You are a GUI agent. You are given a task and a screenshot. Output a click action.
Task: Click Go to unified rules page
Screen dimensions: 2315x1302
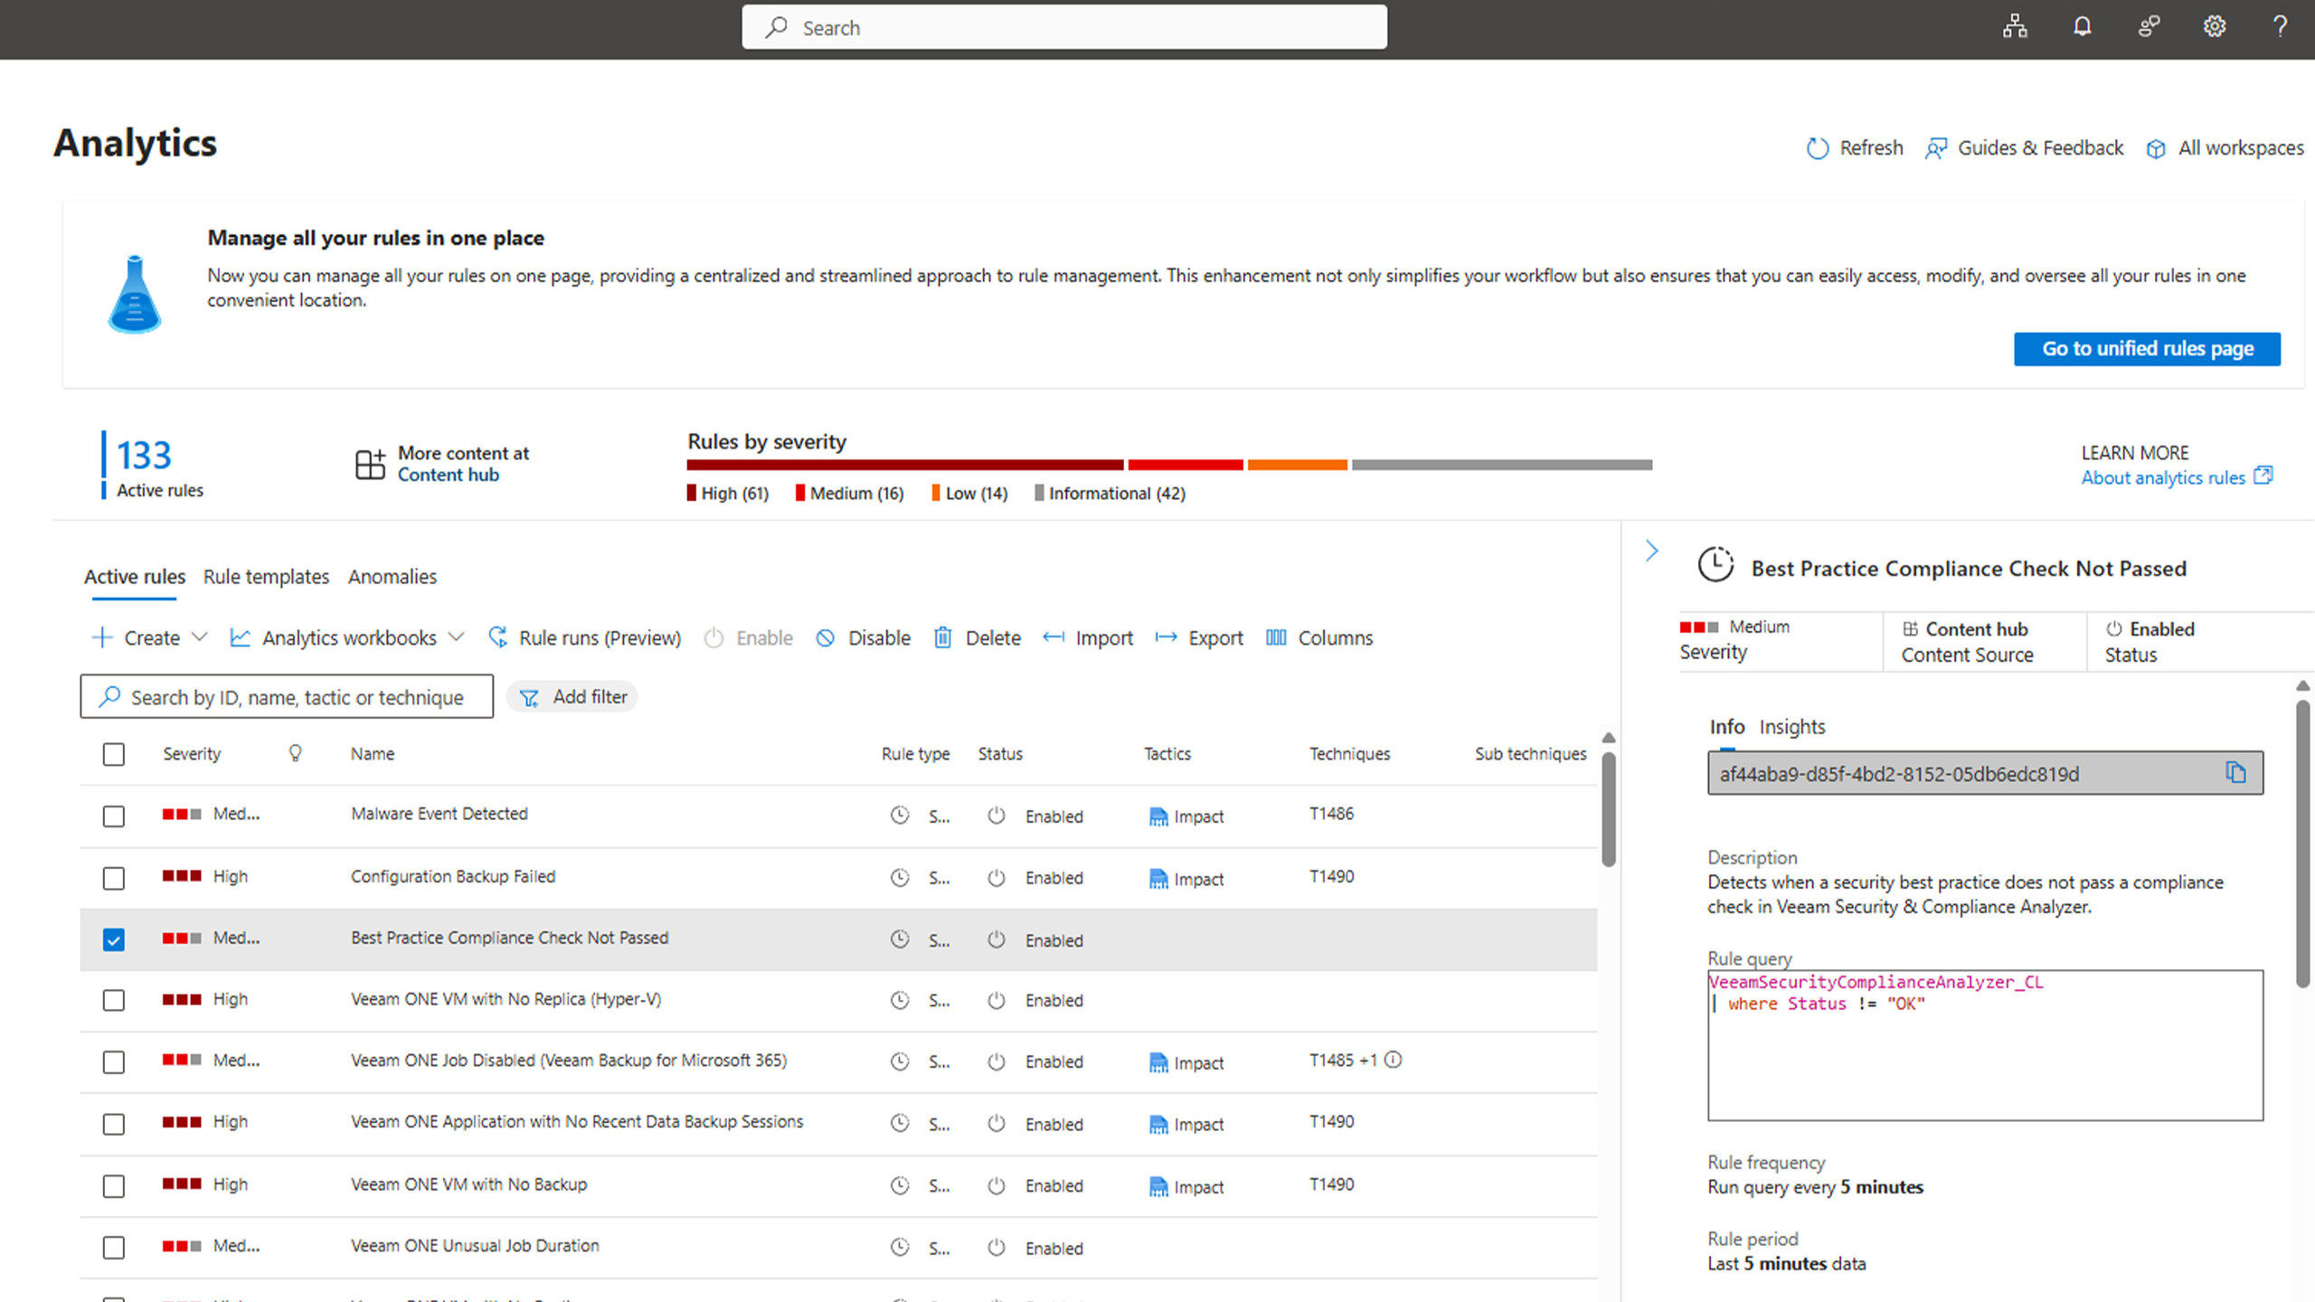click(x=2146, y=349)
